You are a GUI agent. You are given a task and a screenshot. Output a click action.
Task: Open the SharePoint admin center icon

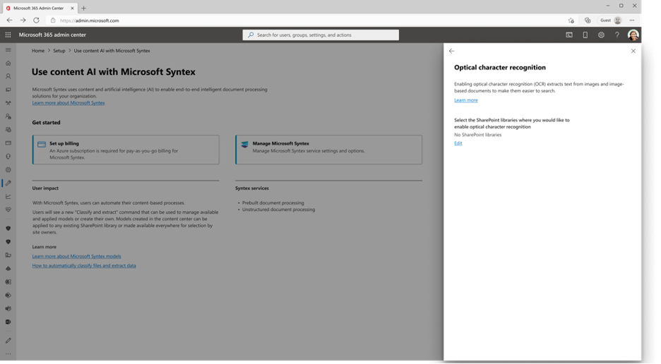tap(8, 296)
